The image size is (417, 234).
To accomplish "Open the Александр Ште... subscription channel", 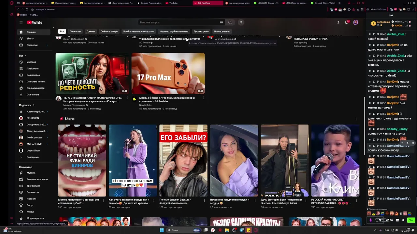I will point(34,111).
